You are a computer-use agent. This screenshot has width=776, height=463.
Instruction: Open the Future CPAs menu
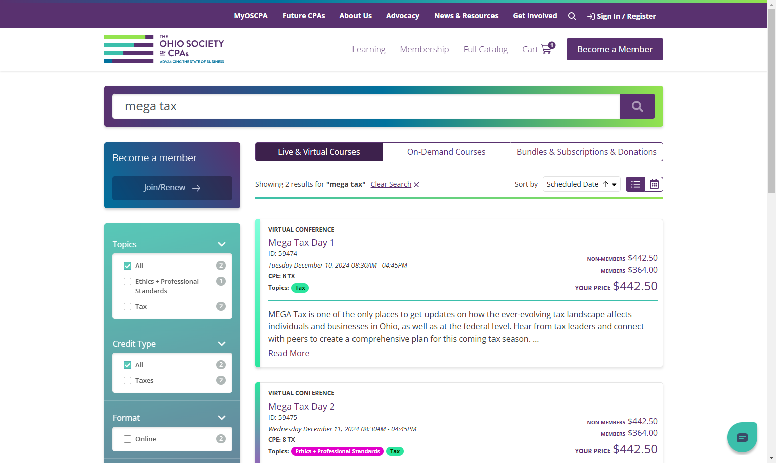click(x=304, y=16)
